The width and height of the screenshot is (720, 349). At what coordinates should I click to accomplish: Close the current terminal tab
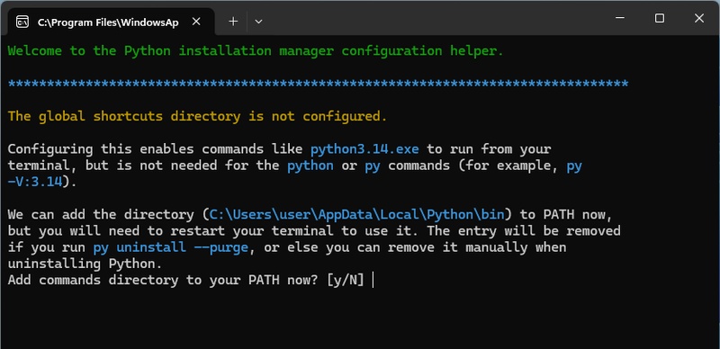pyautogui.click(x=196, y=22)
